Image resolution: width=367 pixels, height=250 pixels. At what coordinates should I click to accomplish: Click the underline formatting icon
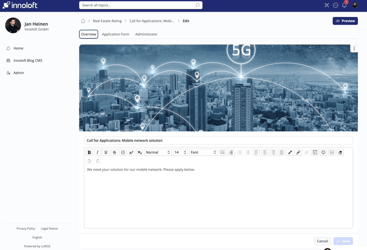(x=106, y=152)
